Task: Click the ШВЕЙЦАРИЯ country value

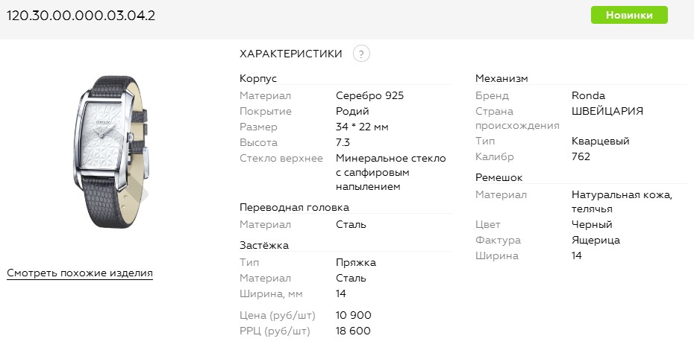Action: (x=607, y=111)
